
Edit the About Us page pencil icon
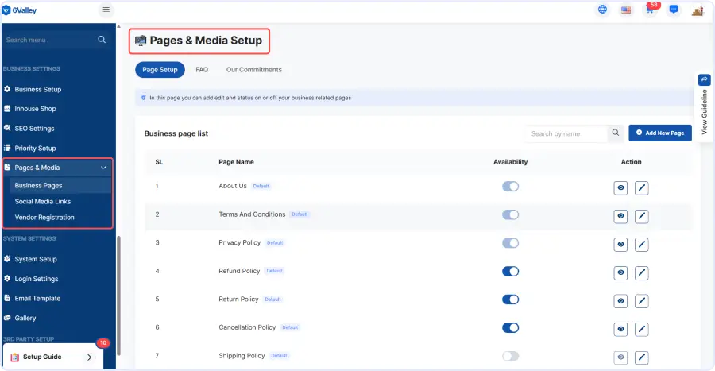(642, 187)
